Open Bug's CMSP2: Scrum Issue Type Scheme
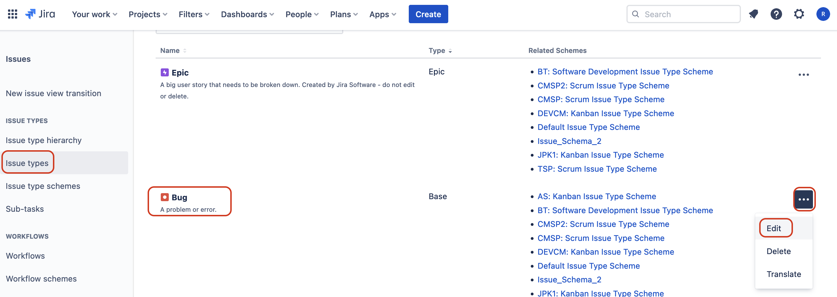This screenshot has width=837, height=297. pyautogui.click(x=603, y=224)
